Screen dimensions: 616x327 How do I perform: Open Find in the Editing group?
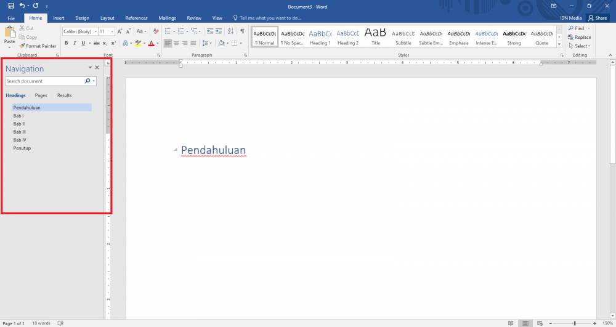click(x=577, y=28)
